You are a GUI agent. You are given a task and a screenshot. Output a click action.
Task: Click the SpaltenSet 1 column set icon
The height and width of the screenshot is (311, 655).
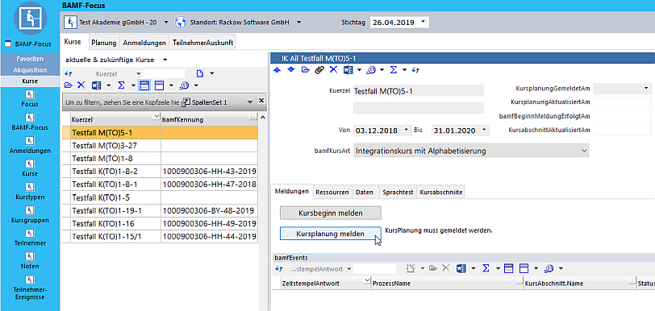[x=186, y=102]
